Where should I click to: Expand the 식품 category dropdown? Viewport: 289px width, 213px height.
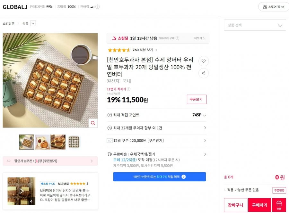33,23
